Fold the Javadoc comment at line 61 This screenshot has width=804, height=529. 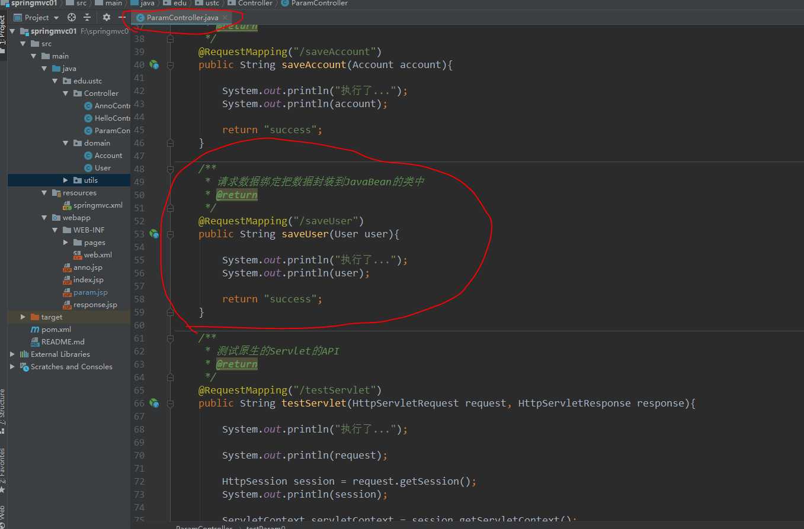click(x=171, y=338)
